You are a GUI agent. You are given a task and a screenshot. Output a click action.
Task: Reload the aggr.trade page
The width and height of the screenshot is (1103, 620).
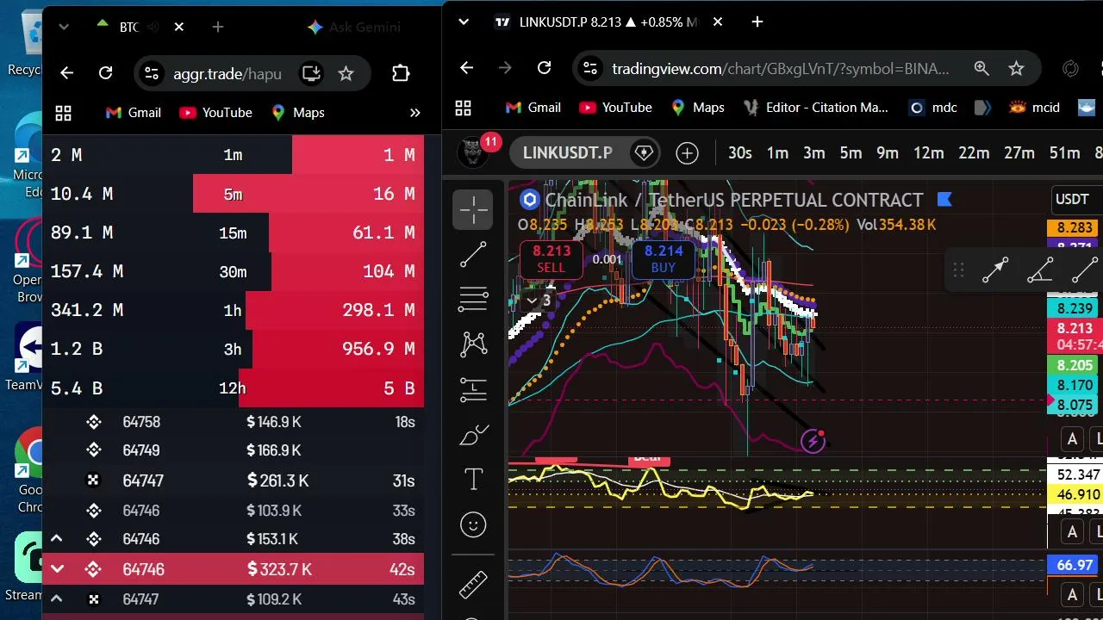105,73
